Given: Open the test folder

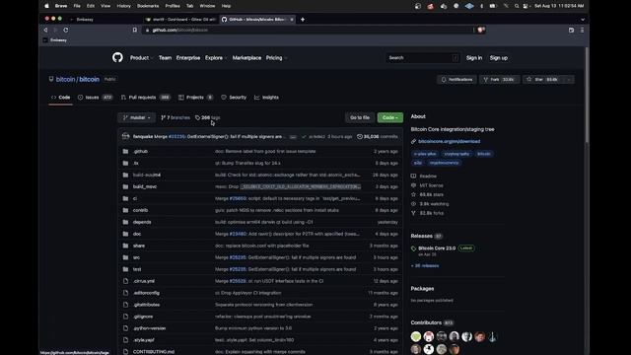Looking at the screenshot, I should point(137,269).
